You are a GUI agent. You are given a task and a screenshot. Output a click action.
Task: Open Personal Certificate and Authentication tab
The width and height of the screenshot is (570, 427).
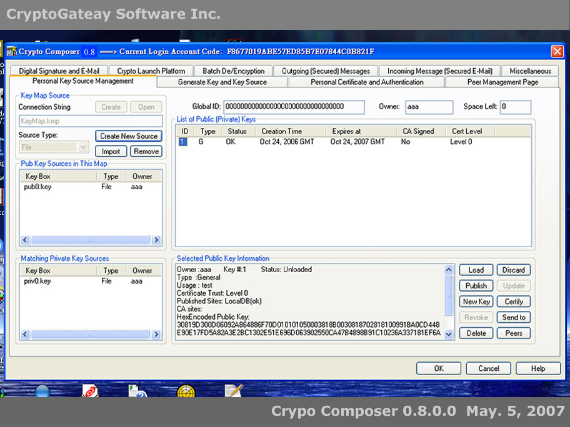tap(367, 82)
